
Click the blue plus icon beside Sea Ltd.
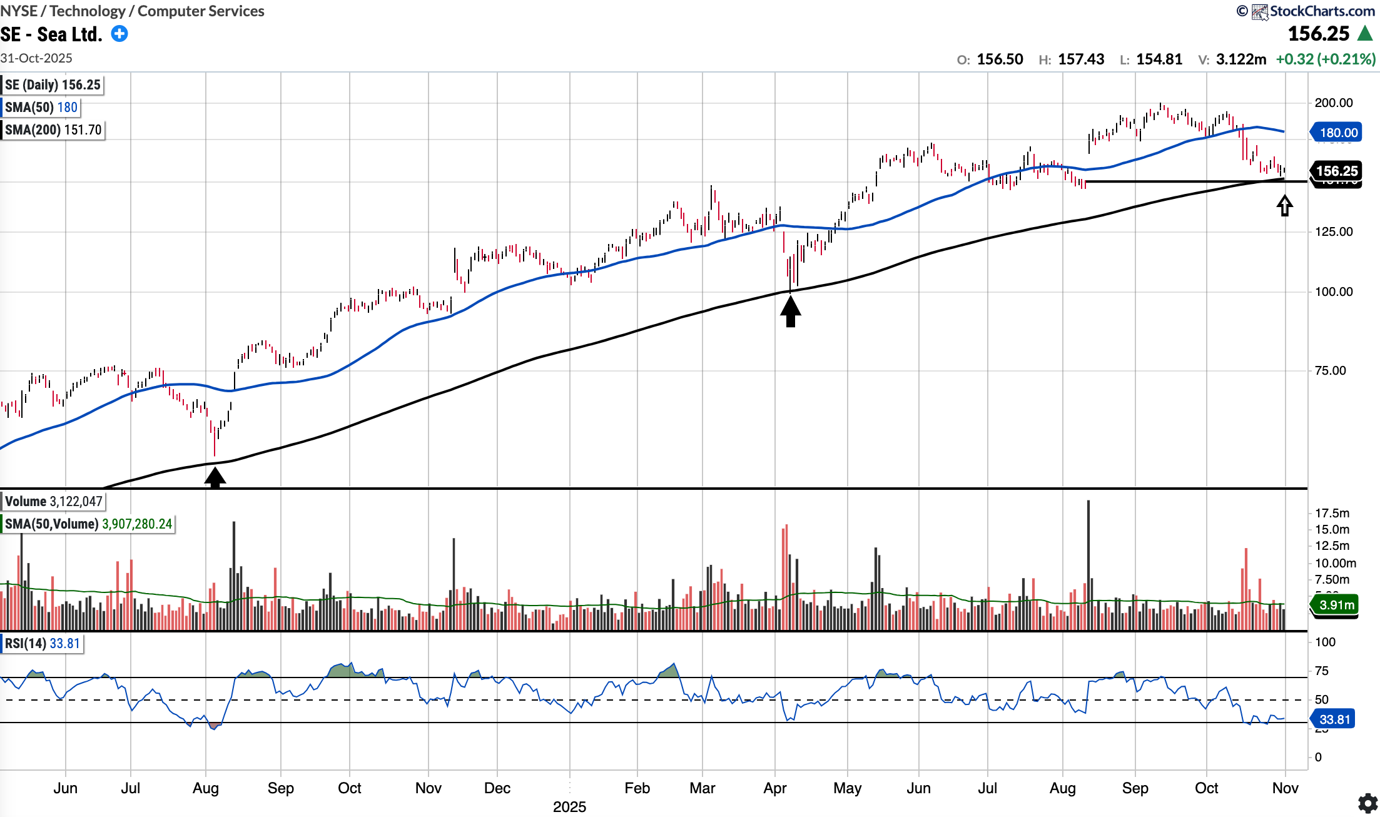(x=119, y=34)
